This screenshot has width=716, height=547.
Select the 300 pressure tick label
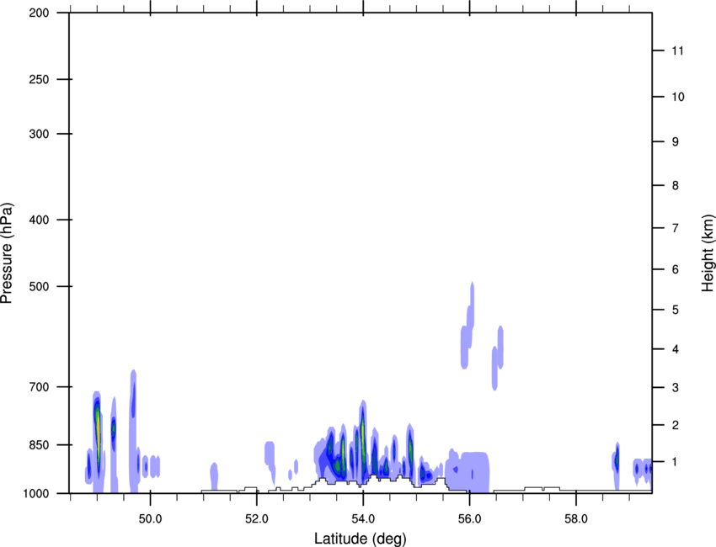coord(39,134)
